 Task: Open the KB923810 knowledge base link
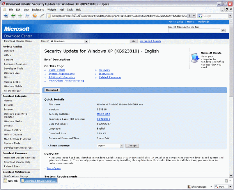click(x=103, y=119)
